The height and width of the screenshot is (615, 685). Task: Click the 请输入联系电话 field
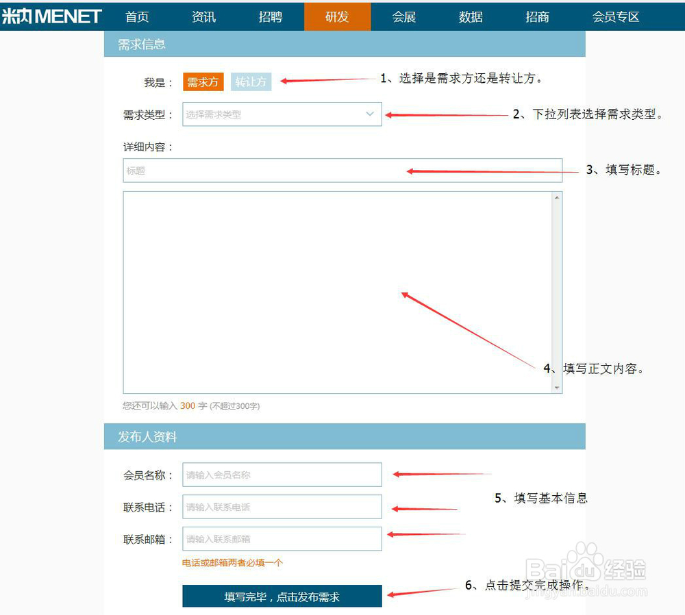(x=282, y=506)
